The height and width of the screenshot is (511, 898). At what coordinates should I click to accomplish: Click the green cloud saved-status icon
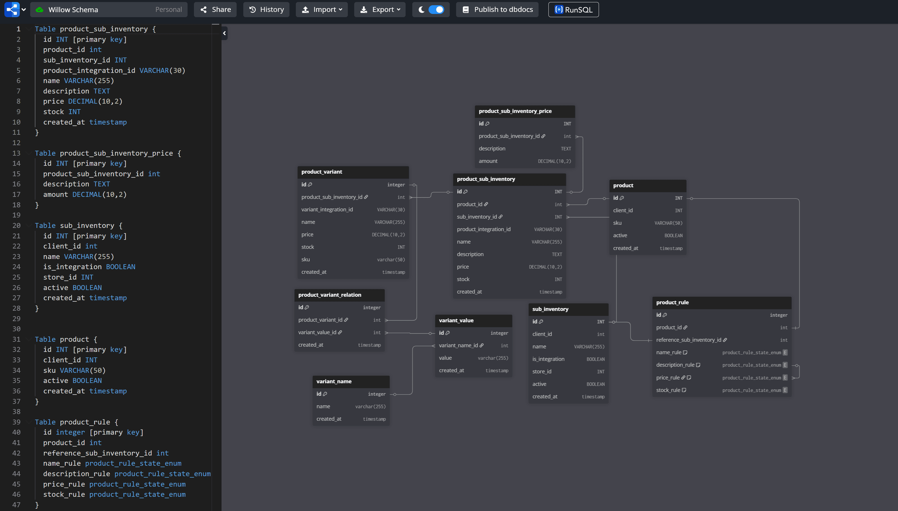tap(39, 10)
